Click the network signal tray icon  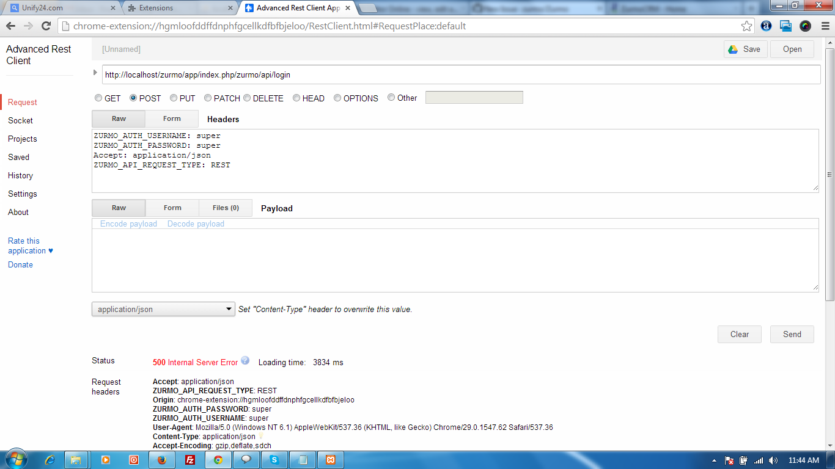pos(759,460)
